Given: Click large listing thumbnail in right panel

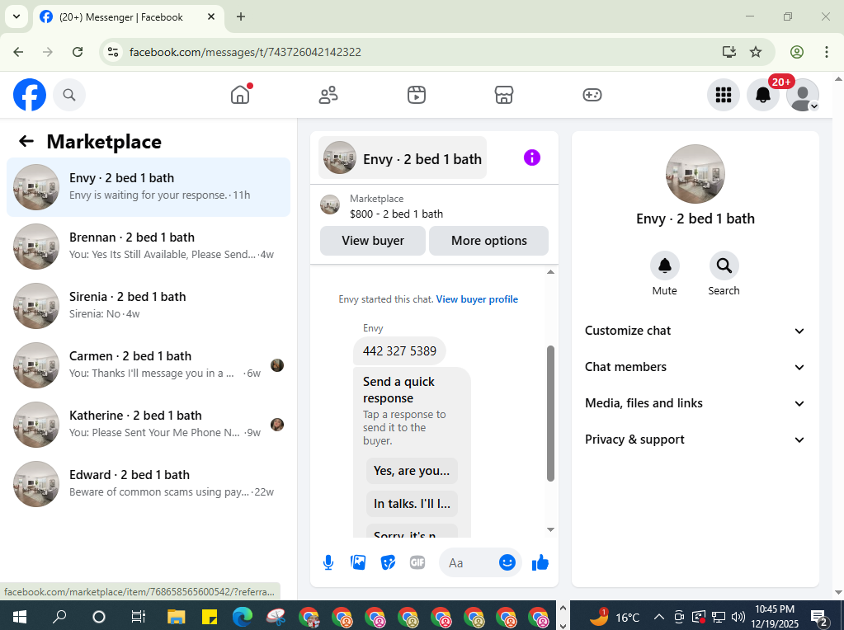Looking at the screenshot, I should pos(695,174).
